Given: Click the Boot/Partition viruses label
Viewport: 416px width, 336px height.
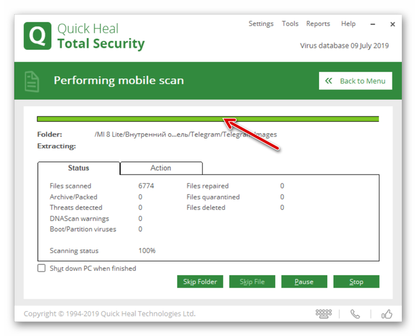Looking at the screenshot, I should pos(83,229).
